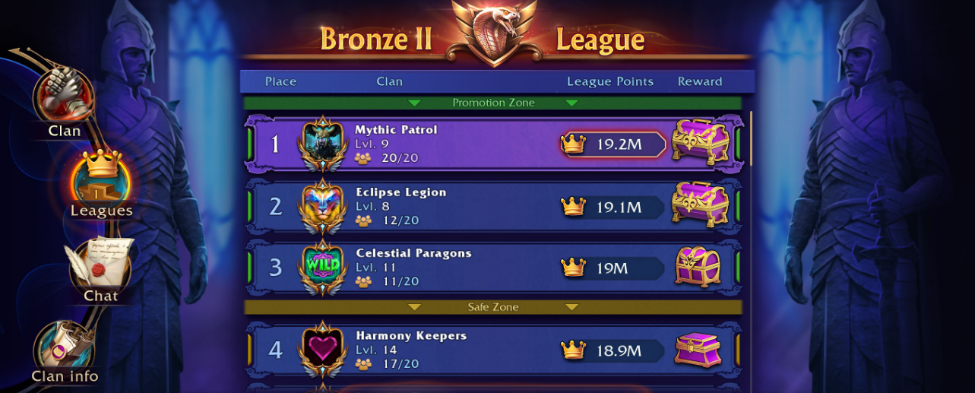This screenshot has width=975, height=393.
Task: Open Mythic Patrol's reward chest
Action: pyautogui.click(x=700, y=143)
